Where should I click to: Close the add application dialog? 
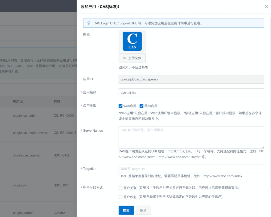coord(266,7)
